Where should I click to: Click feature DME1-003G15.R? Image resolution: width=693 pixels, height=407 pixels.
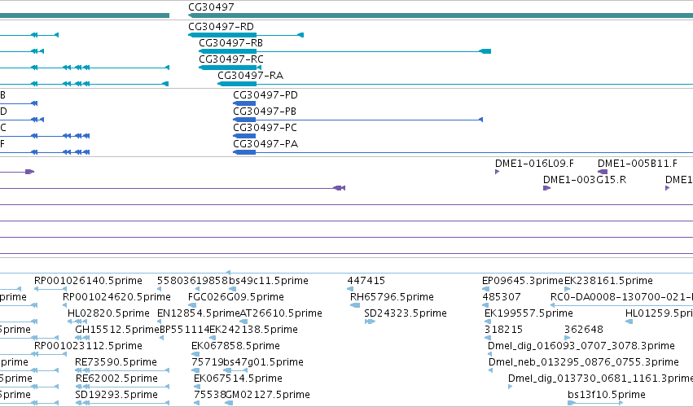tap(585, 180)
